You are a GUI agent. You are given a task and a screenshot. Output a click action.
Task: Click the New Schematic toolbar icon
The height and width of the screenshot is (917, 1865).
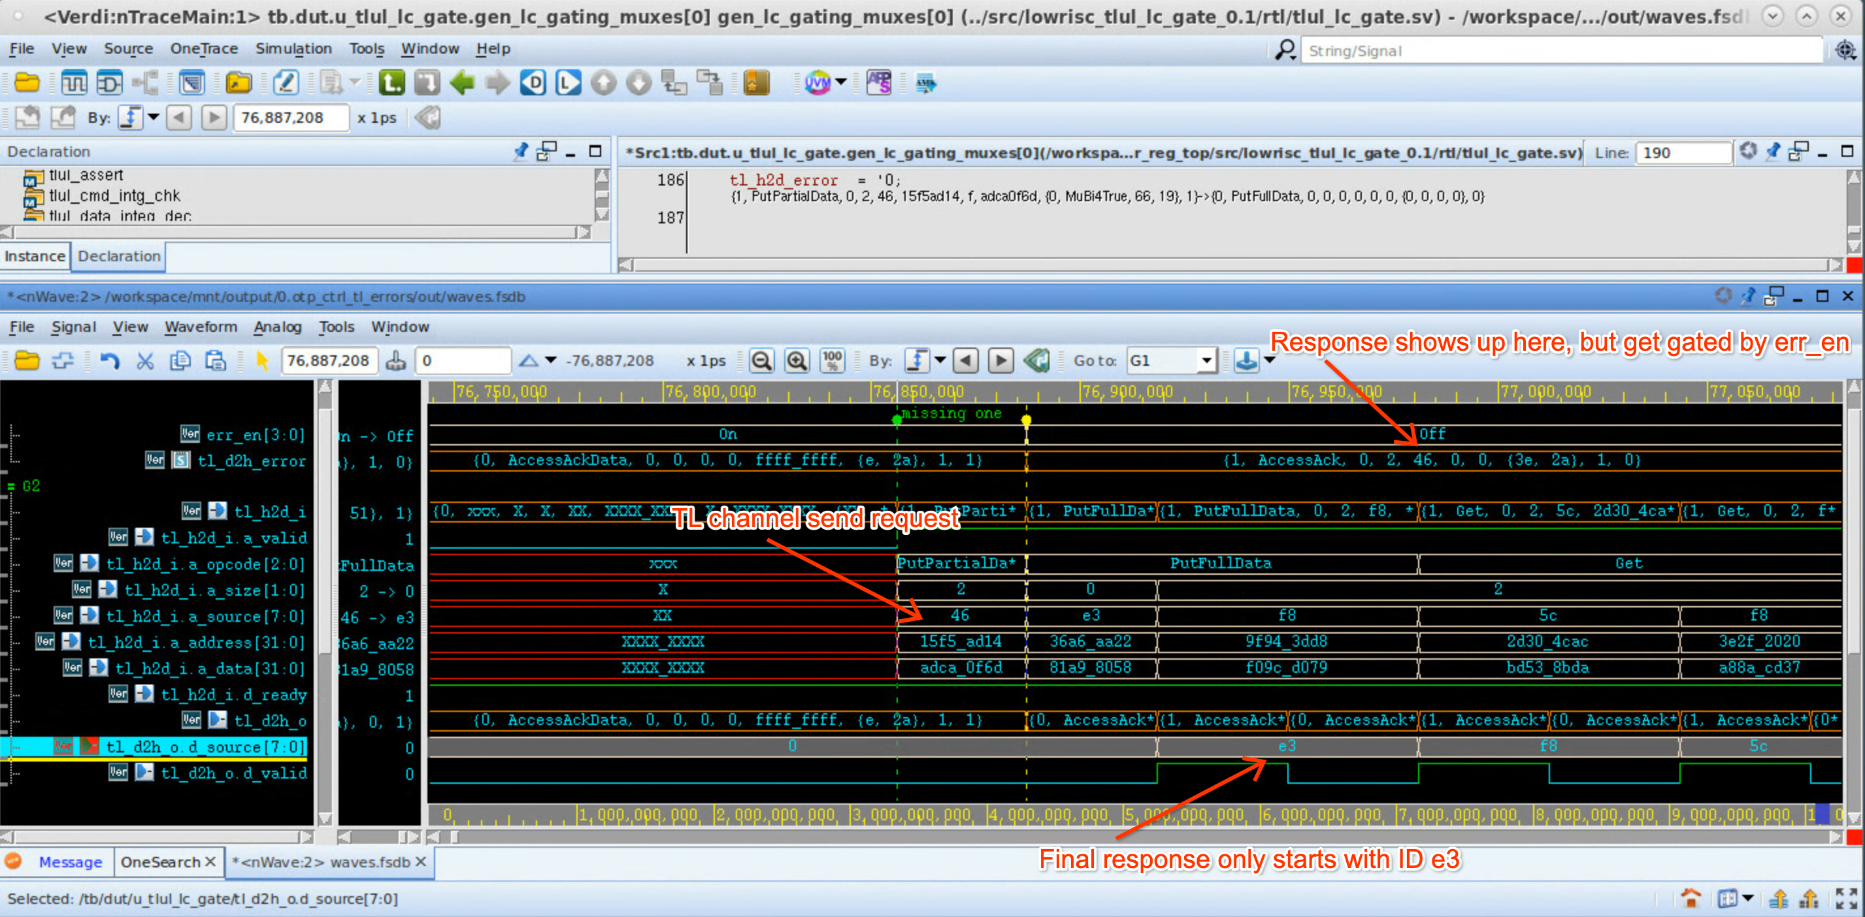click(109, 83)
